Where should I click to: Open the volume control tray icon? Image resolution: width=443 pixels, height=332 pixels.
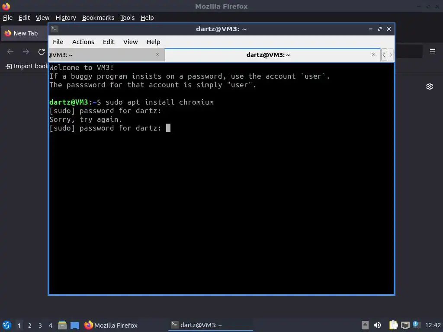pyautogui.click(x=377, y=325)
